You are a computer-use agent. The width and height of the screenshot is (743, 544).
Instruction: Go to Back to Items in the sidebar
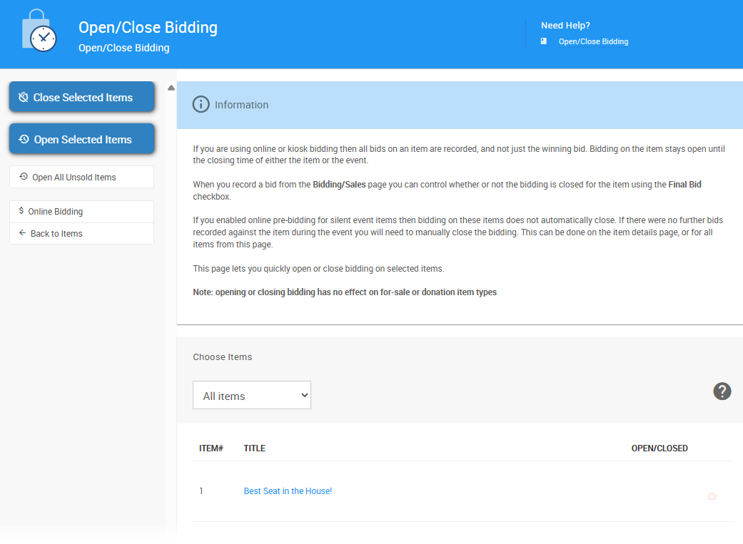pos(56,234)
